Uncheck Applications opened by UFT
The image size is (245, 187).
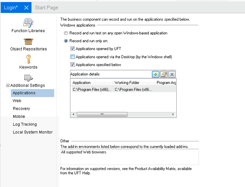pyautogui.click(x=72, y=49)
